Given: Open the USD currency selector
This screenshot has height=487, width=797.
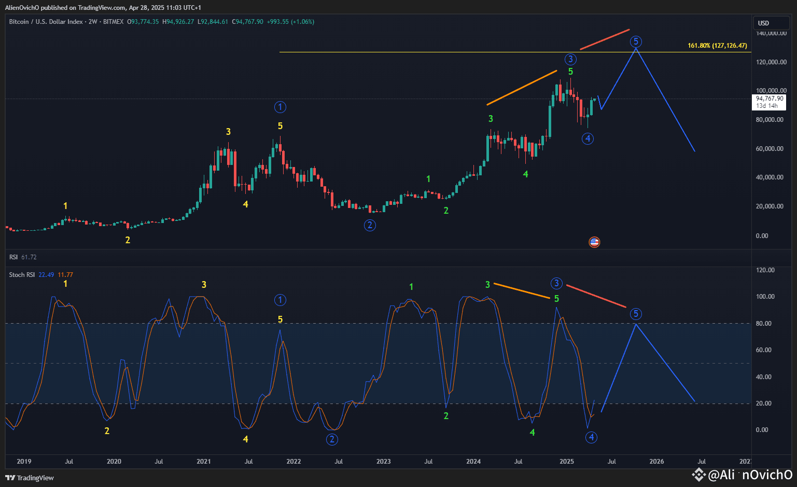Looking at the screenshot, I should coord(771,23).
